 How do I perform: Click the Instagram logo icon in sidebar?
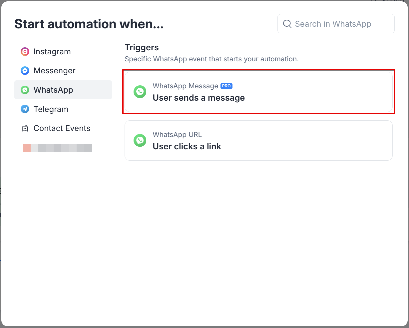(x=25, y=52)
